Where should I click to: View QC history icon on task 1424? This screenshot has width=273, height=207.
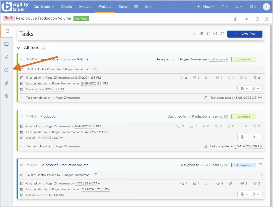click(x=96, y=69)
